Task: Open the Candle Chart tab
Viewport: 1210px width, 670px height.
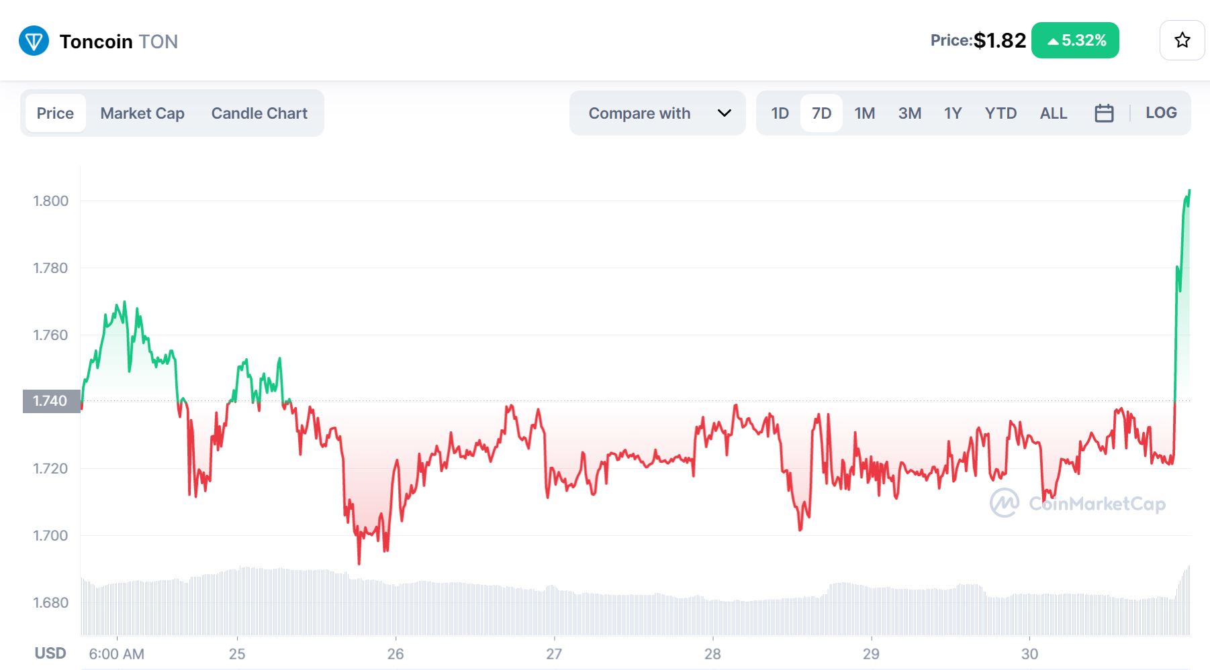Action: (259, 113)
